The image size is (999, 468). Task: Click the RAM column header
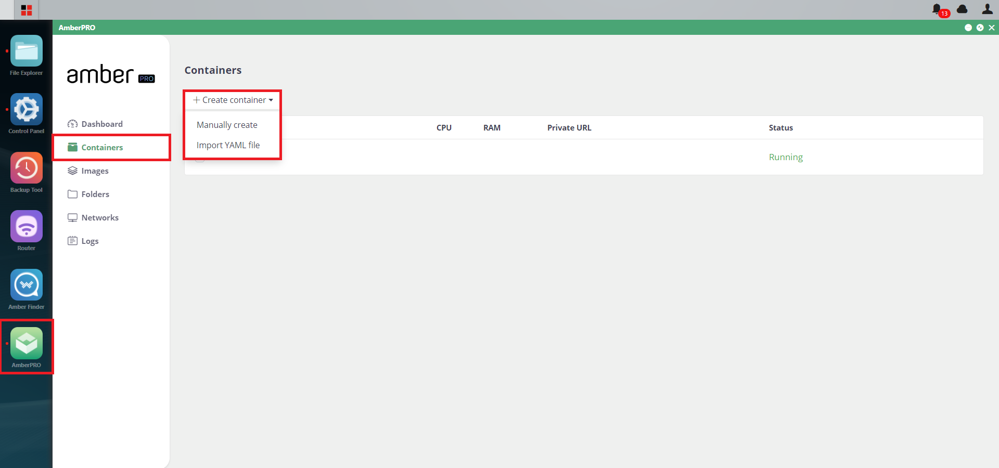[x=492, y=127]
